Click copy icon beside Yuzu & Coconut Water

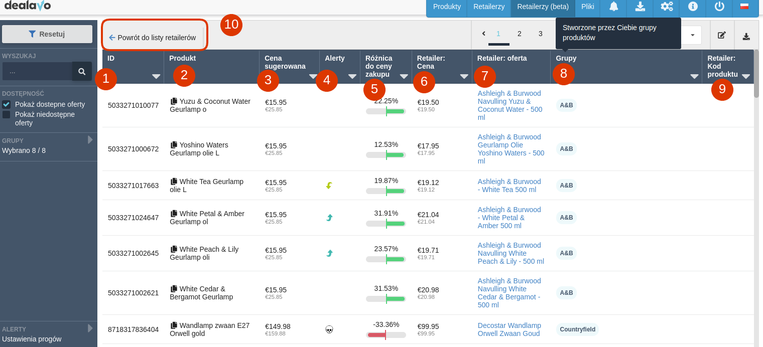coord(174,101)
